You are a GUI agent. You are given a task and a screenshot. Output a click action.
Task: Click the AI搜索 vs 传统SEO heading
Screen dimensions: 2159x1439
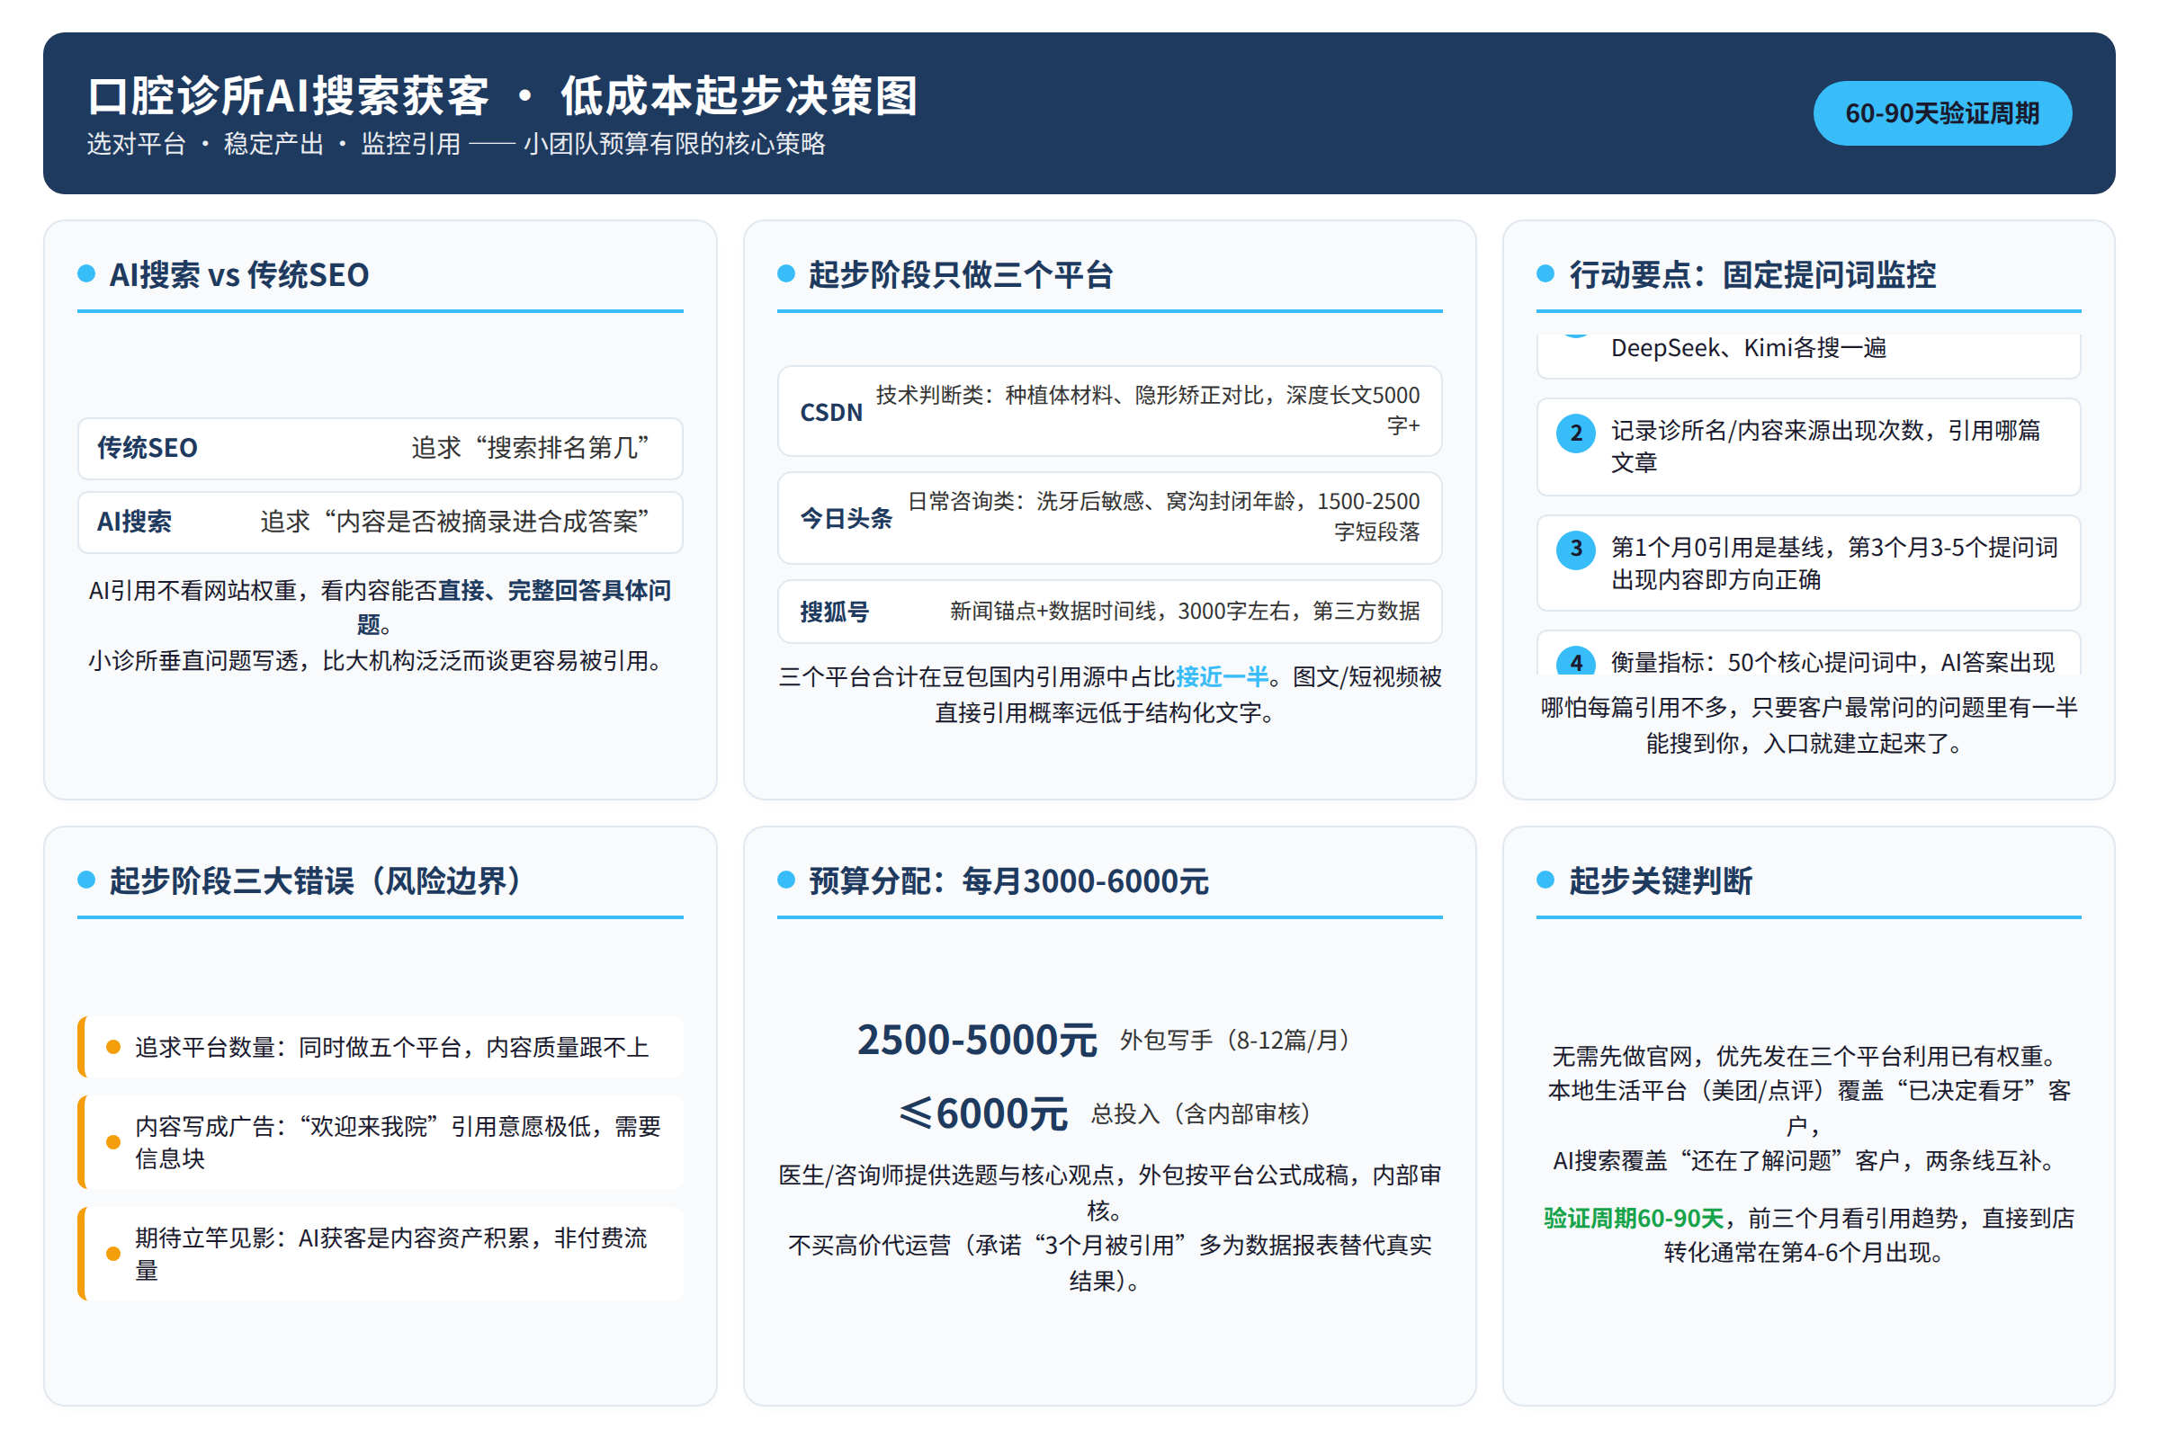[238, 274]
